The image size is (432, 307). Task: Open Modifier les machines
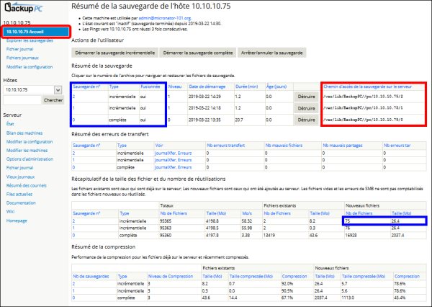tap(27, 151)
